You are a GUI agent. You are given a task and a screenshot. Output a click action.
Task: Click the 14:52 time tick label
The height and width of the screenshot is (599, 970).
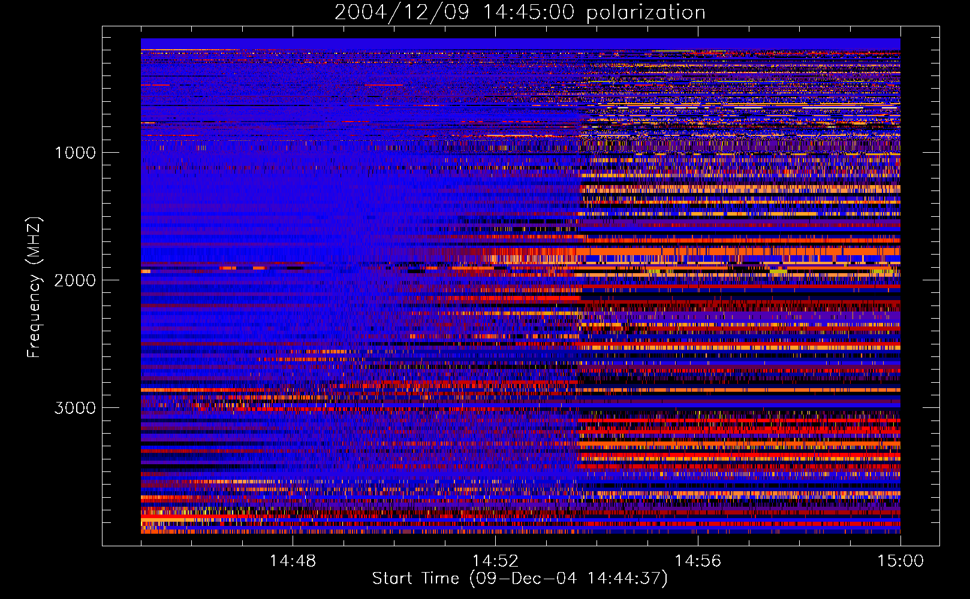coord(495,561)
